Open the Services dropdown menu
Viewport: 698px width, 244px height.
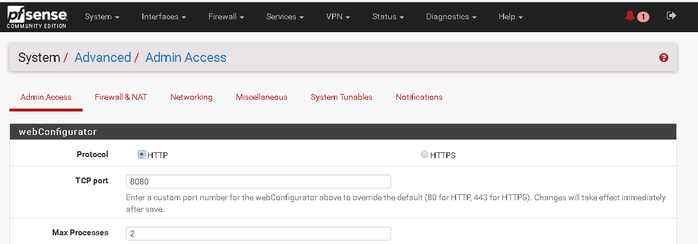(x=285, y=16)
